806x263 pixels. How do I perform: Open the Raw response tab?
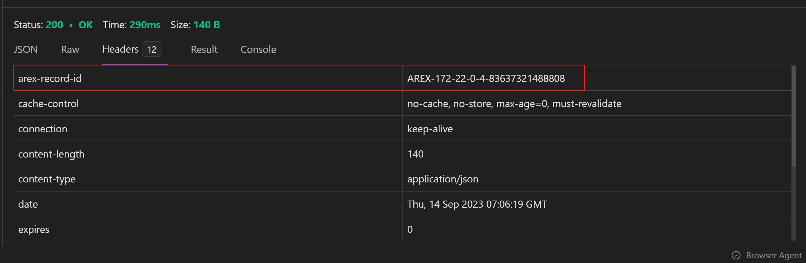[x=70, y=49]
